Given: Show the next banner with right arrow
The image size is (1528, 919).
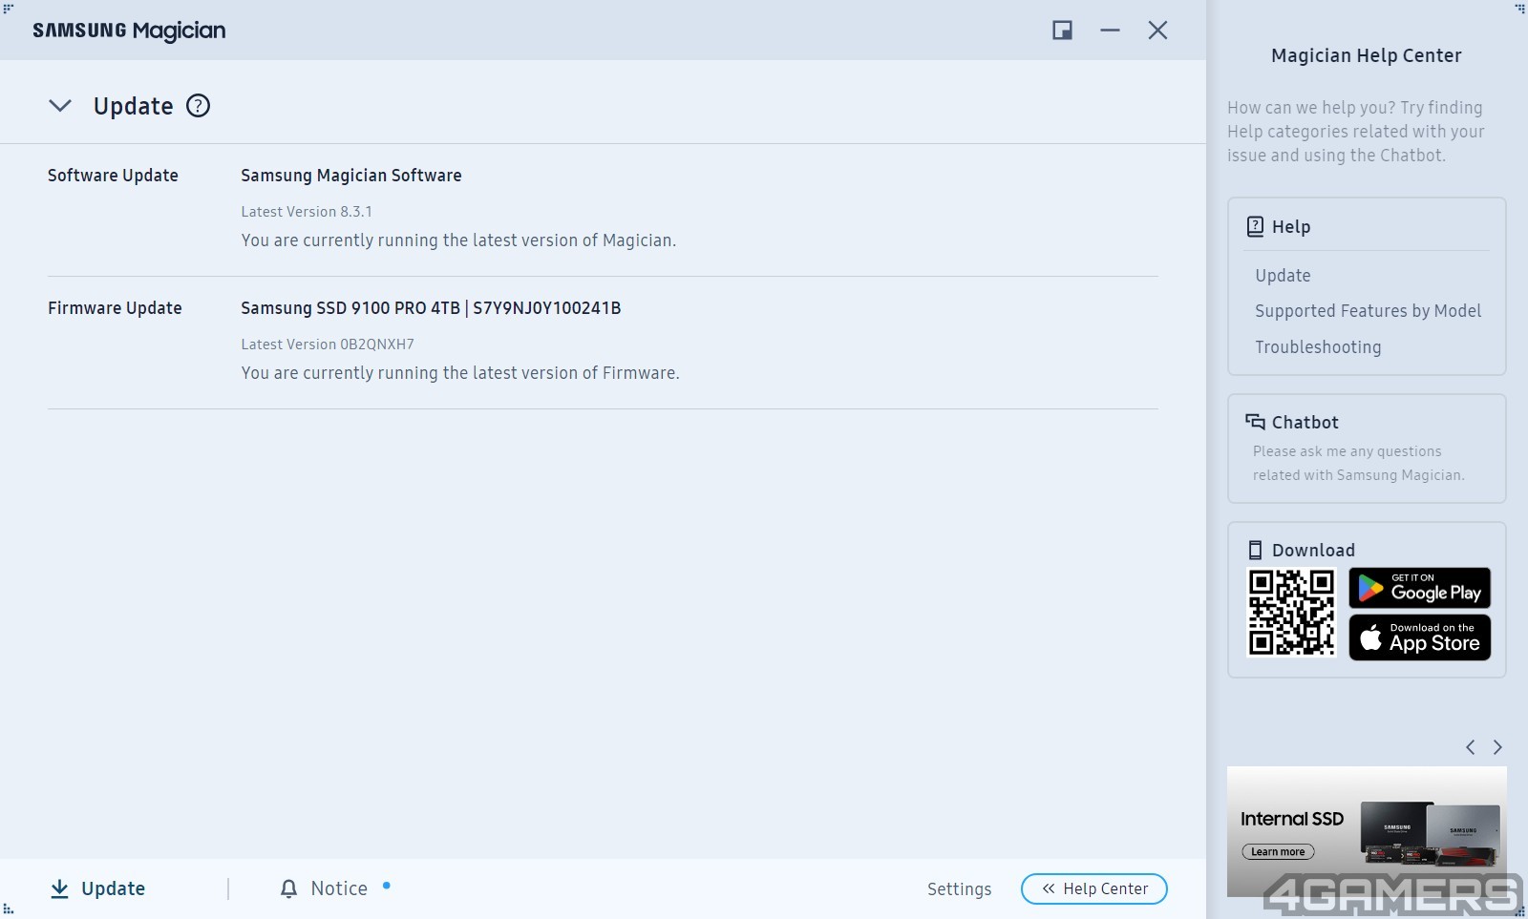Looking at the screenshot, I should point(1497,747).
